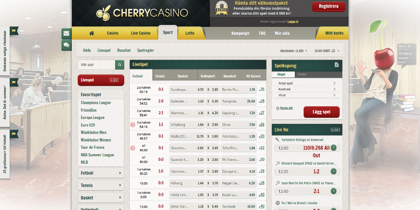Open the Spelkupong document icon
The height and width of the screenshot is (210, 420).
click(337, 65)
